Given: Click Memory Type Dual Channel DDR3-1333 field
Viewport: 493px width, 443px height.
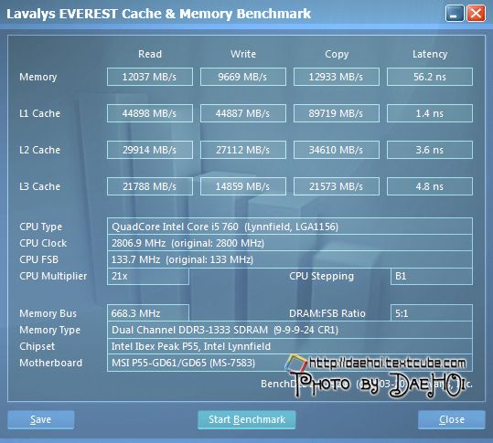Looking at the screenshot, I should (290, 330).
